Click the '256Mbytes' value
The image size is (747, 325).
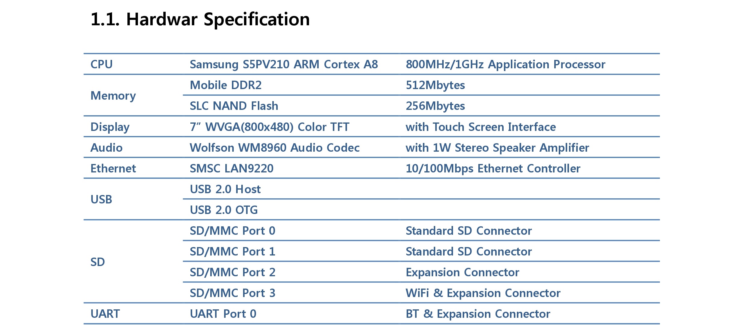click(435, 106)
